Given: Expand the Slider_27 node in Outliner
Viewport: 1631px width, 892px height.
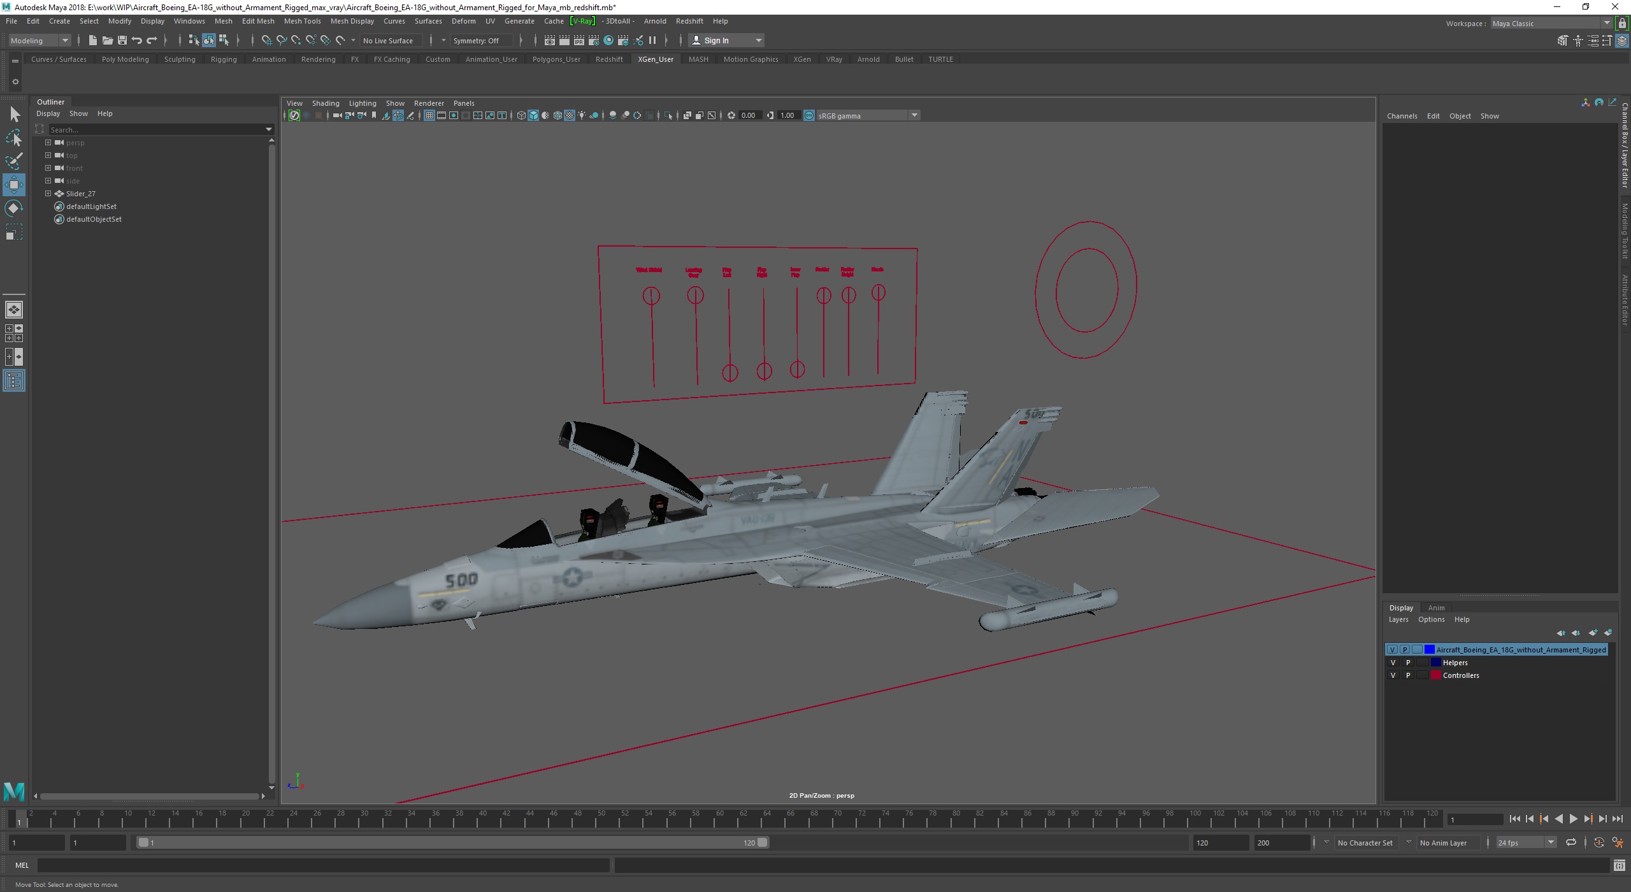Looking at the screenshot, I should [48, 193].
